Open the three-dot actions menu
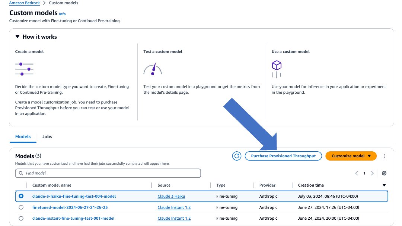 click(x=384, y=156)
